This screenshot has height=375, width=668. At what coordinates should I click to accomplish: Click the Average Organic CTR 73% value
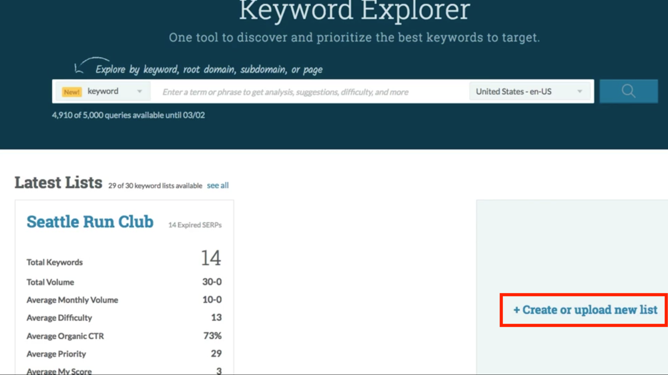(212, 336)
